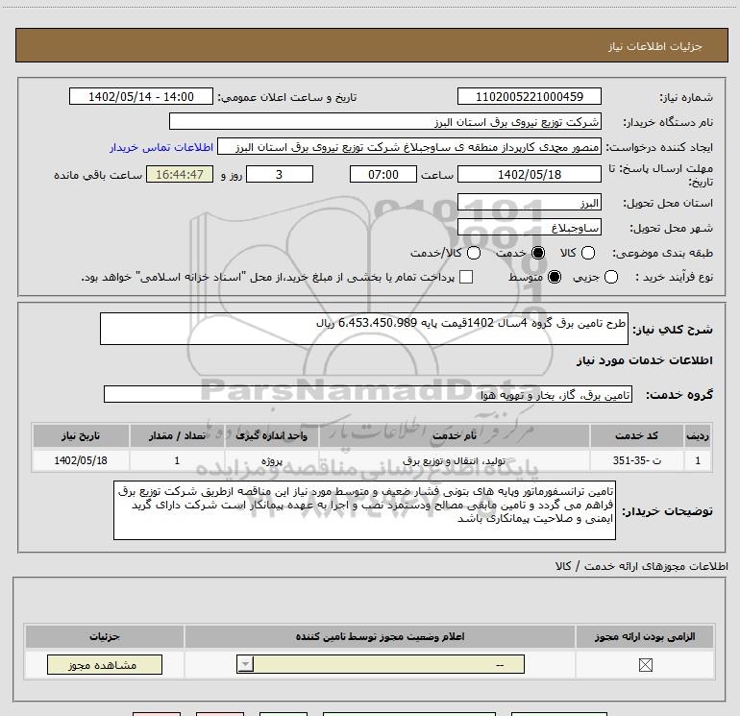Click remaining days field showing 3
The height and width of the screenshot is (716, 740).
[280, 175]
